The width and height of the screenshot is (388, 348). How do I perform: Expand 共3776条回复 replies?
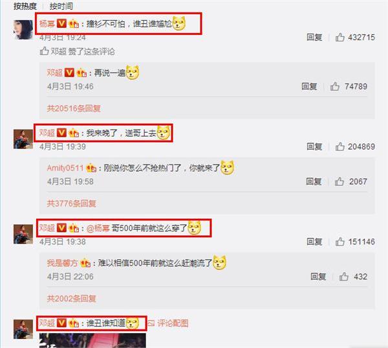pyautogui.click(x=72, y=203)
